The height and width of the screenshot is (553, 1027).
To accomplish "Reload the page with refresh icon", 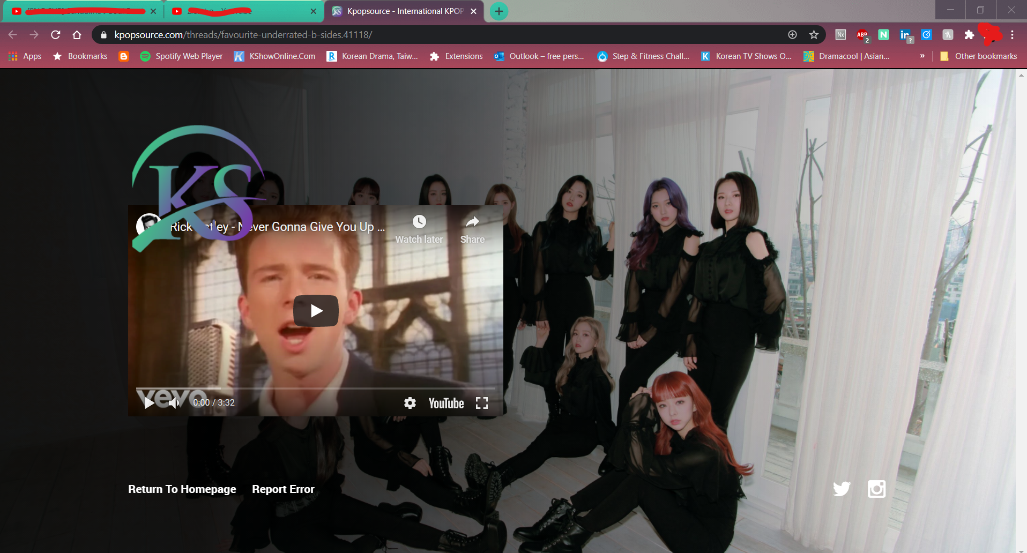I will [x=56, y=35].
